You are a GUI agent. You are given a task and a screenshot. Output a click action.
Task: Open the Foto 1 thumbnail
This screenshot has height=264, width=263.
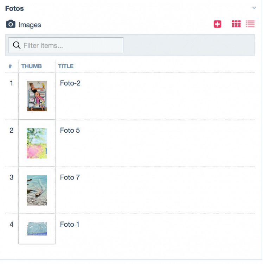37,228
